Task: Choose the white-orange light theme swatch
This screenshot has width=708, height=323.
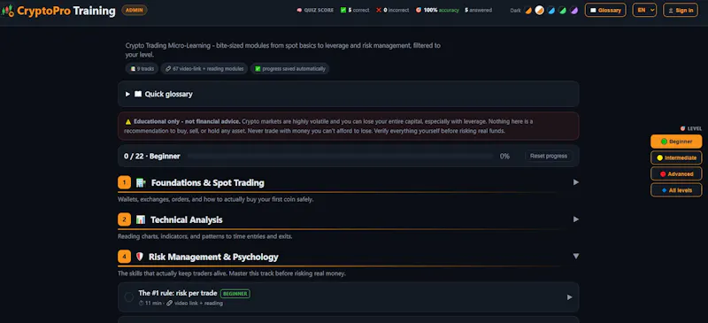Action: pos(539,10)
